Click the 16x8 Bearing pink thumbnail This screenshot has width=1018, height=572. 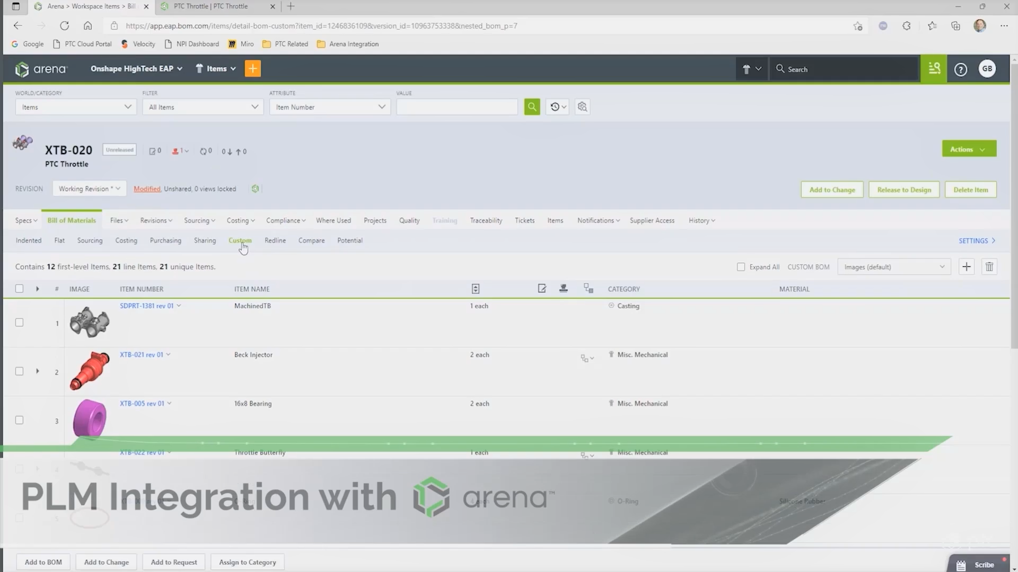coord(89,419)
